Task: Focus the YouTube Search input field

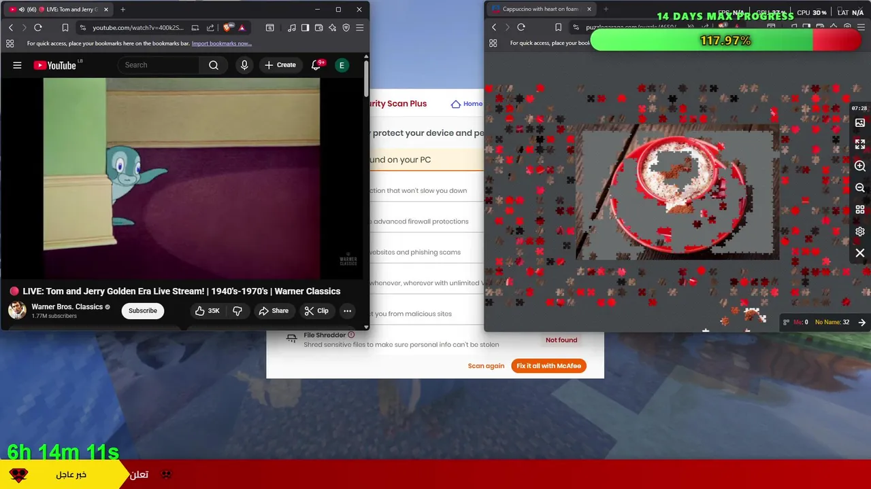Action: [159, 65]
